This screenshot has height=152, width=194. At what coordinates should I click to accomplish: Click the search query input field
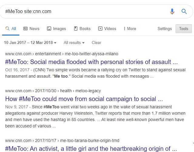pos(85,12)
